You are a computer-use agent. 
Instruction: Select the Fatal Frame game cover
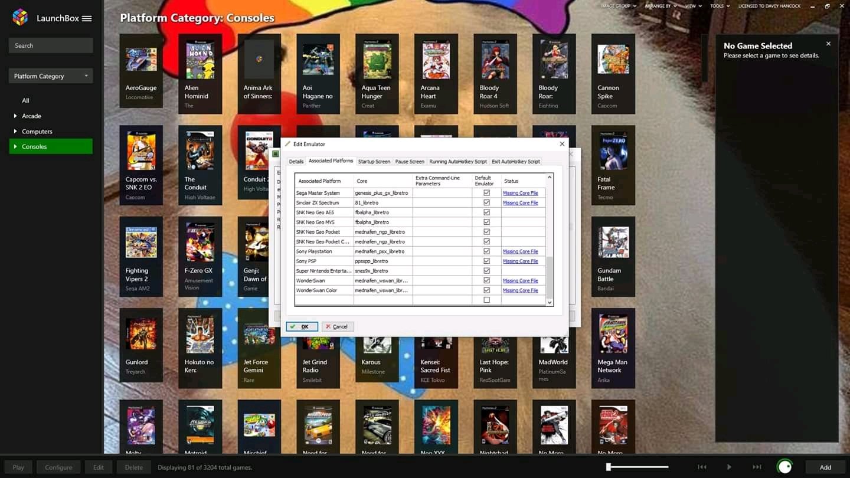pyautogui.click(x=613, y=151)
